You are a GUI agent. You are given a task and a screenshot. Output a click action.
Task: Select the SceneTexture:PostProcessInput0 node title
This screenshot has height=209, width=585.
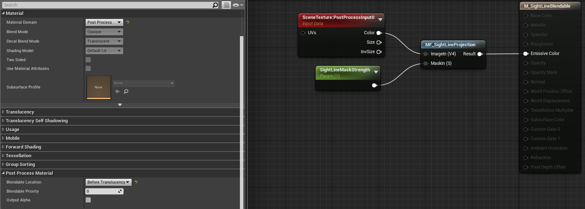click(338, 17)
